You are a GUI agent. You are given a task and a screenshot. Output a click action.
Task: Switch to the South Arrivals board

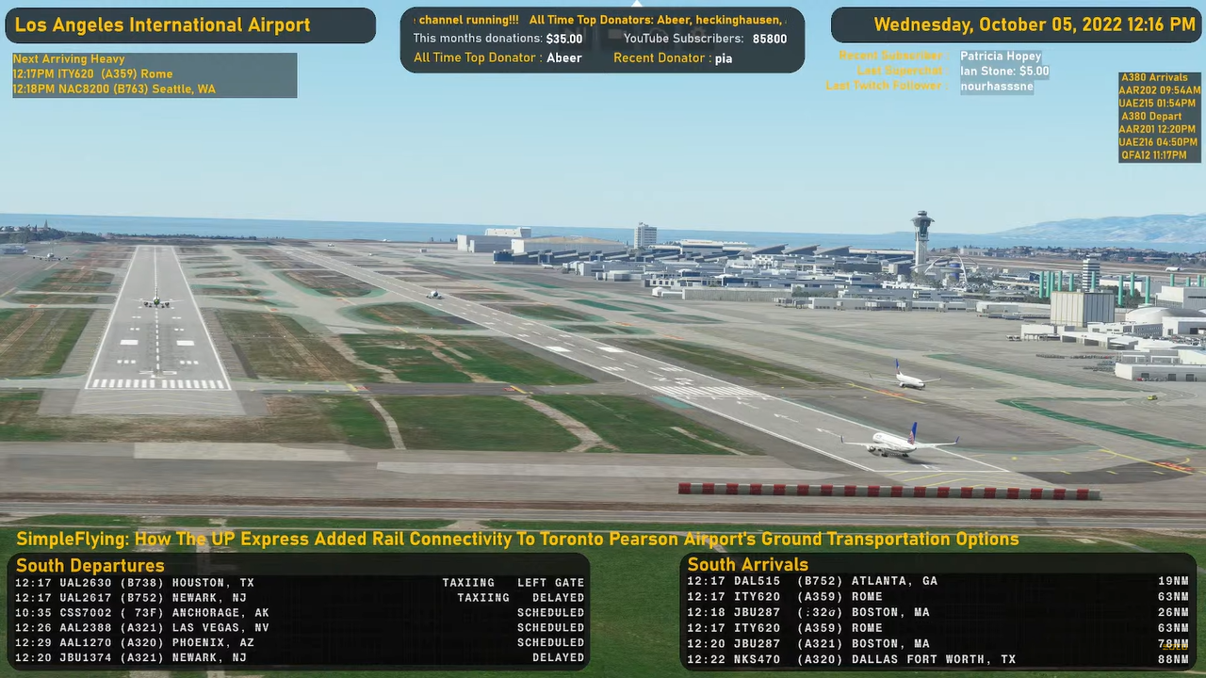747,564
